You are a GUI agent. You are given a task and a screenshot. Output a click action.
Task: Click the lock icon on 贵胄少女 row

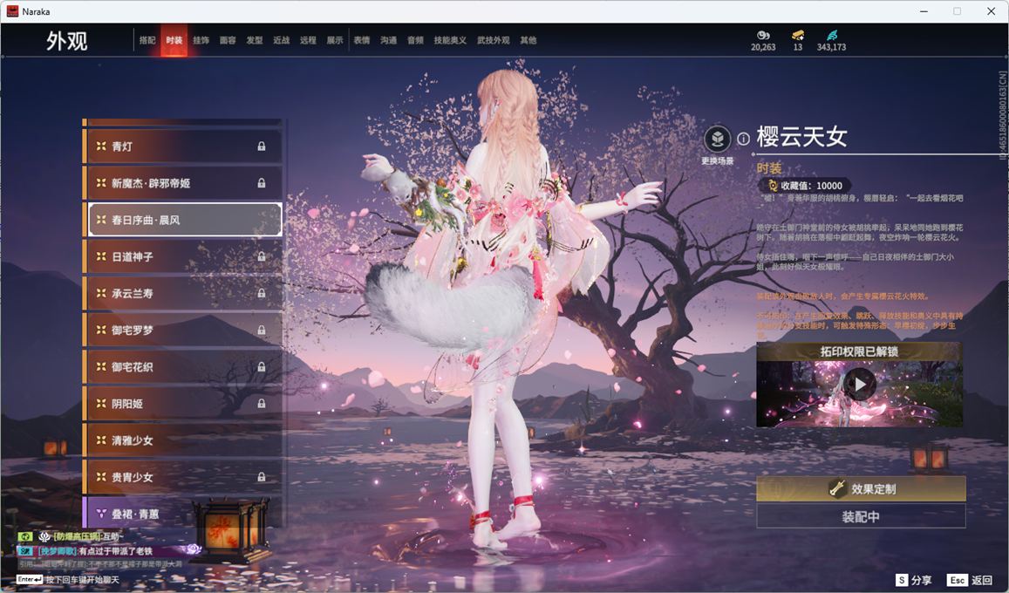tap(262, 477)
